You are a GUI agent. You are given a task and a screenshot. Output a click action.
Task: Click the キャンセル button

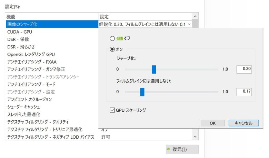[x=243, y=123]
